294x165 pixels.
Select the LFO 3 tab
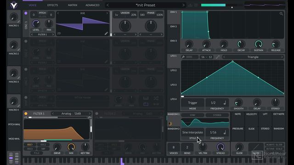(174, 85)
